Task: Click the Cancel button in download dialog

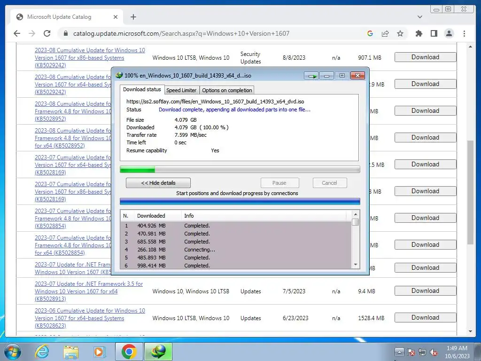Action: click(330, 183)
